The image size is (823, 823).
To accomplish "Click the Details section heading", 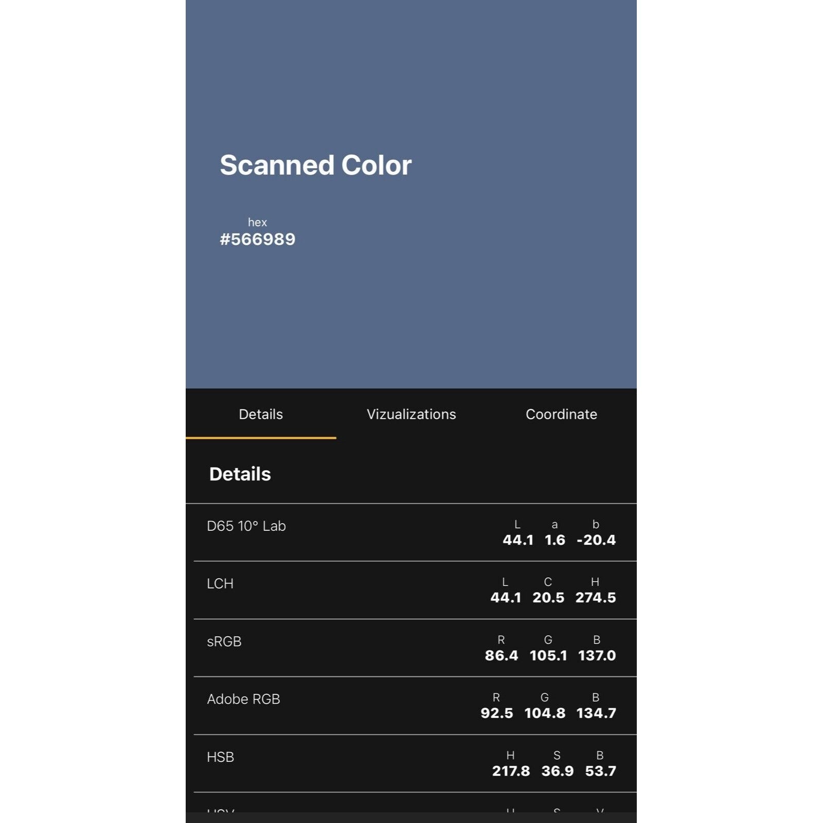I will point(240,474).
